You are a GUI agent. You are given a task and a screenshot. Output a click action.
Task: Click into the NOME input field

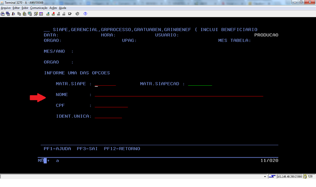tap(179, 95)
